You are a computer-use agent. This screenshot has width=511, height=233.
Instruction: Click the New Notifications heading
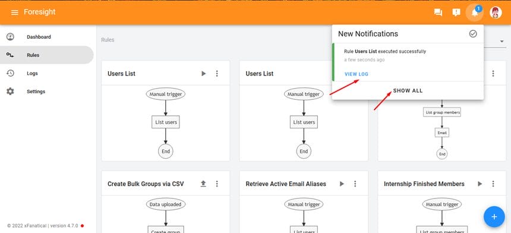click(368, 33)
